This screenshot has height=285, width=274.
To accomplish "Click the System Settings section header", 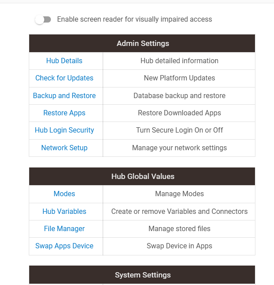I will [143, 275].
